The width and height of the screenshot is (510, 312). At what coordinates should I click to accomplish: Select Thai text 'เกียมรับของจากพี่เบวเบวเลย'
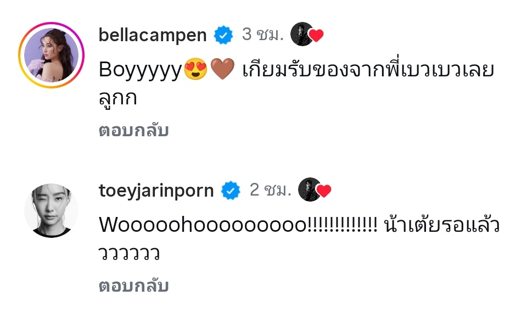click(368, 70)
